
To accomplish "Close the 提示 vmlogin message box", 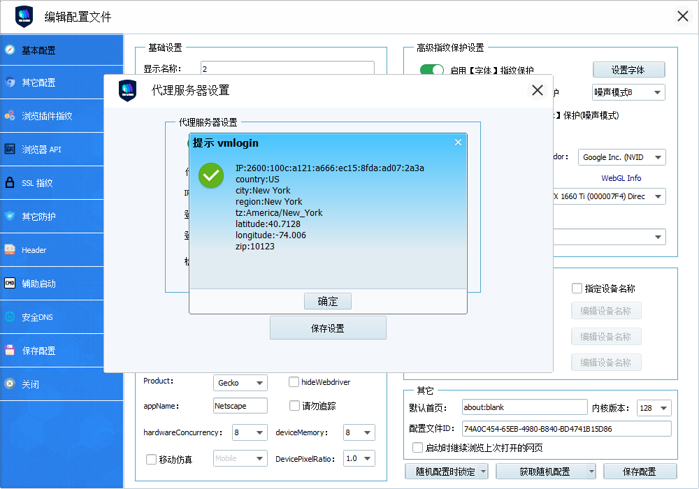I will [x=458, y=142].
